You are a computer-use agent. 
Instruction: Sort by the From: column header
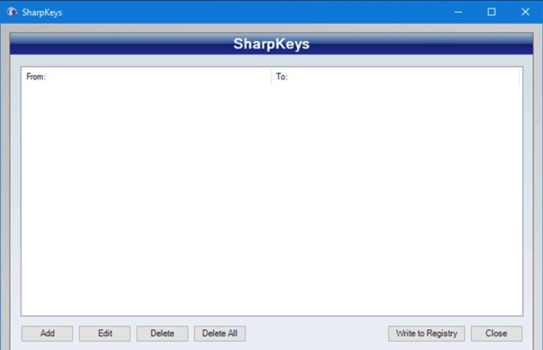click(146, 77)
